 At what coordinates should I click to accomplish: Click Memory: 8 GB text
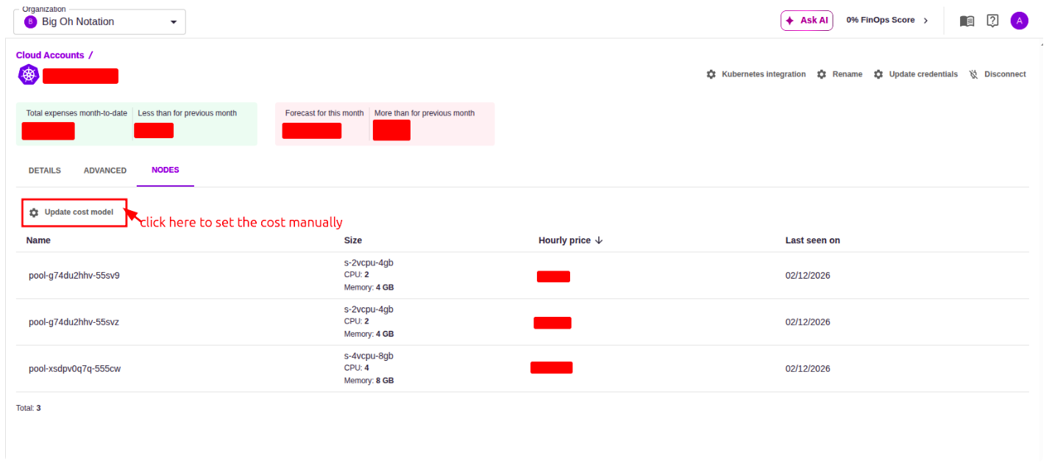(369, 381)
